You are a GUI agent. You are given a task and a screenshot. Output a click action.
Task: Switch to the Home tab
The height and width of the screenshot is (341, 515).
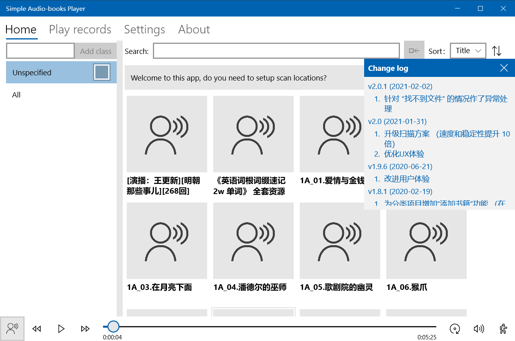click(21, 29)
